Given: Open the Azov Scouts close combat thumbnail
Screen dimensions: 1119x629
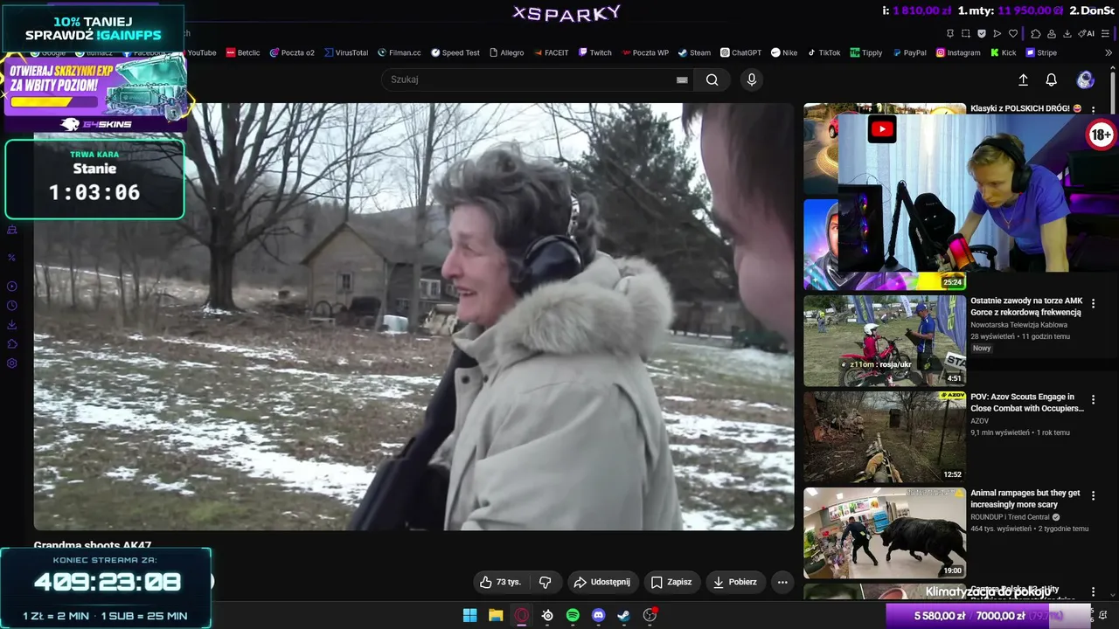Looking at the screenshot, I should pyautogui.click(x=885, y=437).
